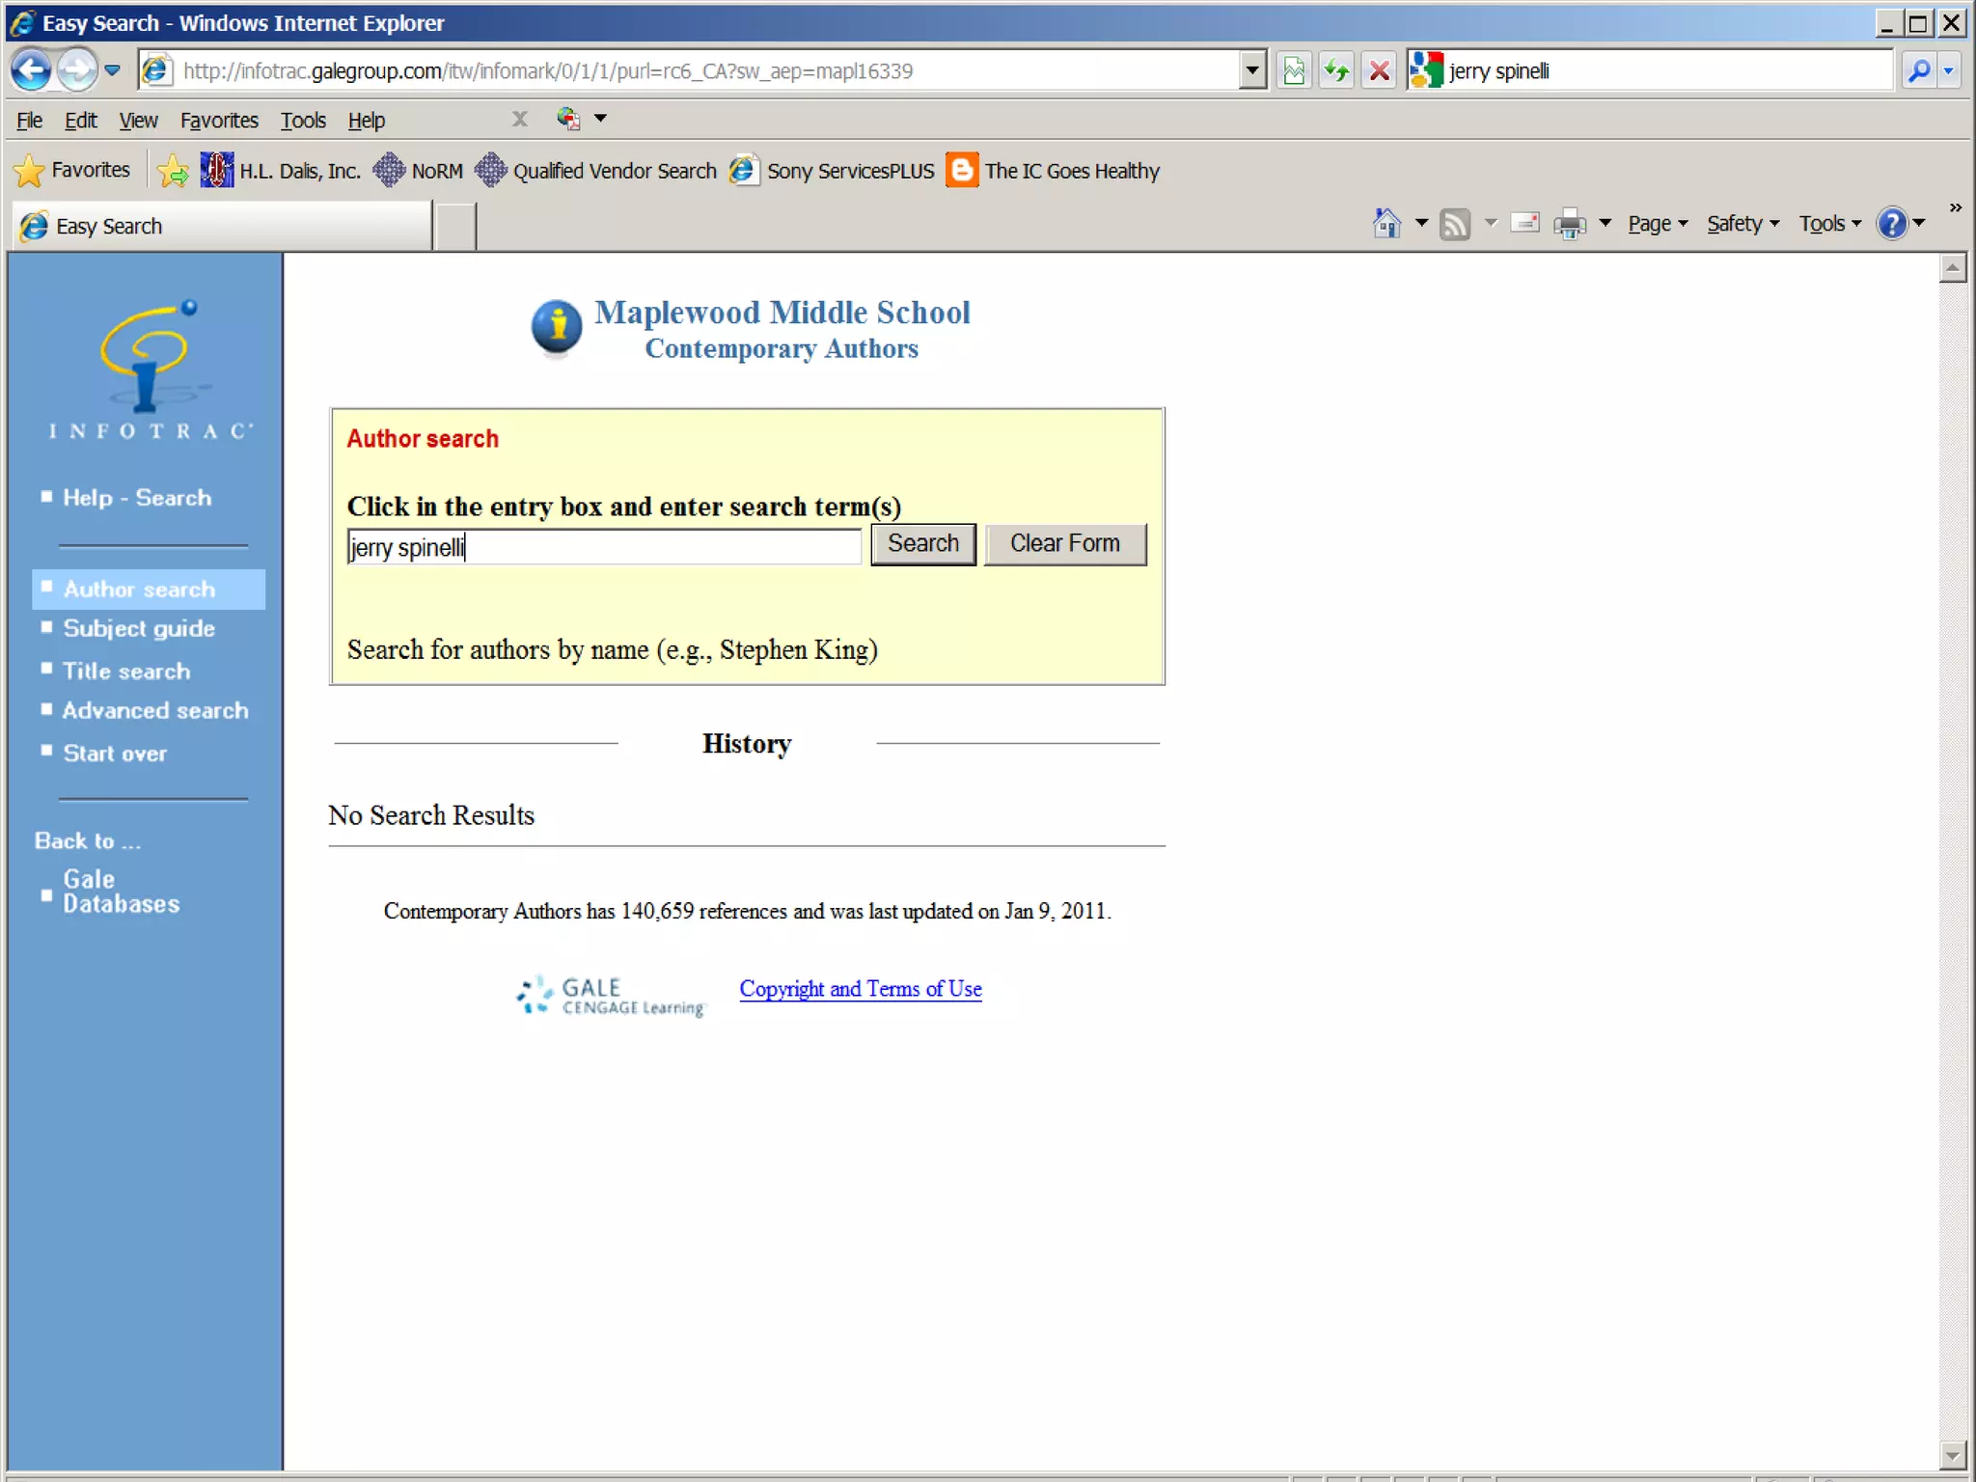Click the blue Help question mark icon
This screenshot has width=1976, height=1482.
[1892, 224]
